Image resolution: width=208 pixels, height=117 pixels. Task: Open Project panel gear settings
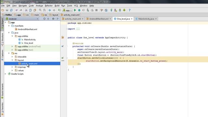[53, 19]
